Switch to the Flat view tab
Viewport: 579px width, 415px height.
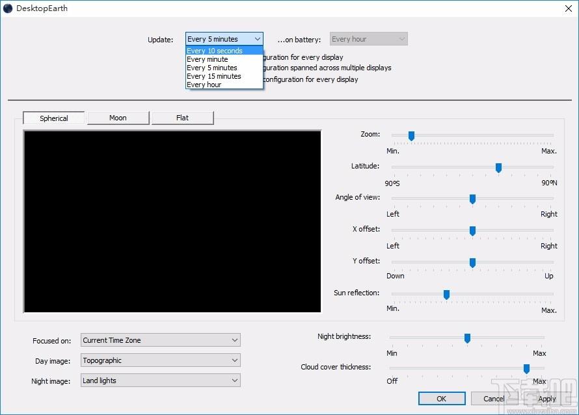pyautogui.click(x=182, y=118)
